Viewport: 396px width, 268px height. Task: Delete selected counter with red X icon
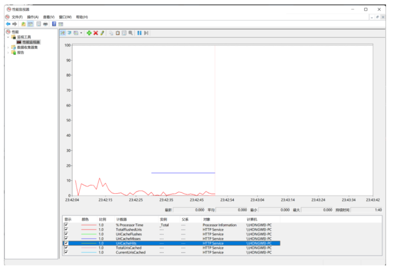(95, 33)
